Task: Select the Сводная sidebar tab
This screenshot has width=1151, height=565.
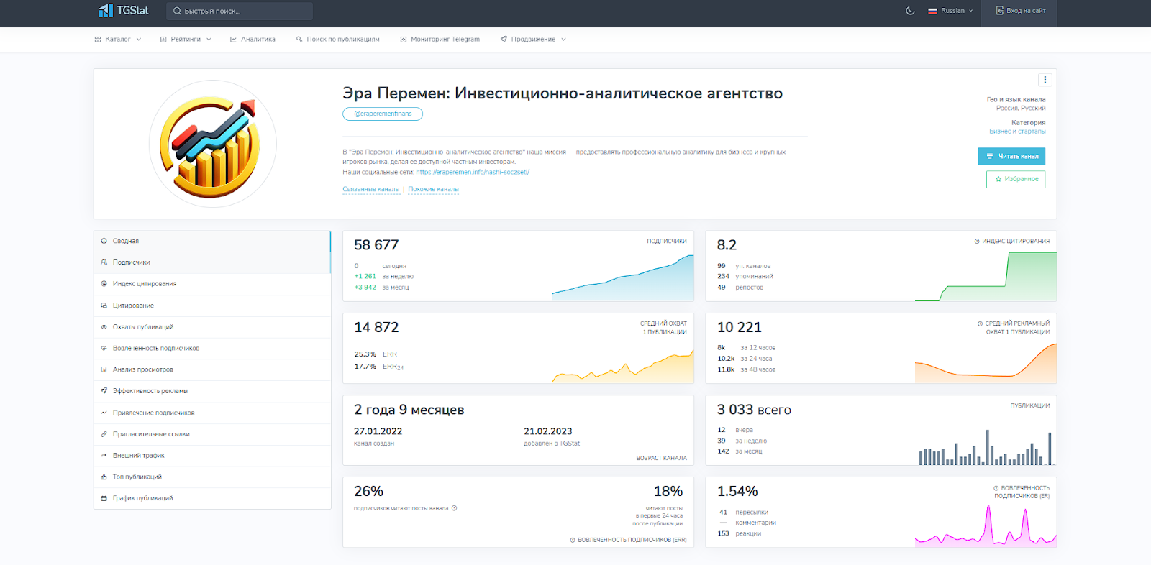Action: pos(212,242)
